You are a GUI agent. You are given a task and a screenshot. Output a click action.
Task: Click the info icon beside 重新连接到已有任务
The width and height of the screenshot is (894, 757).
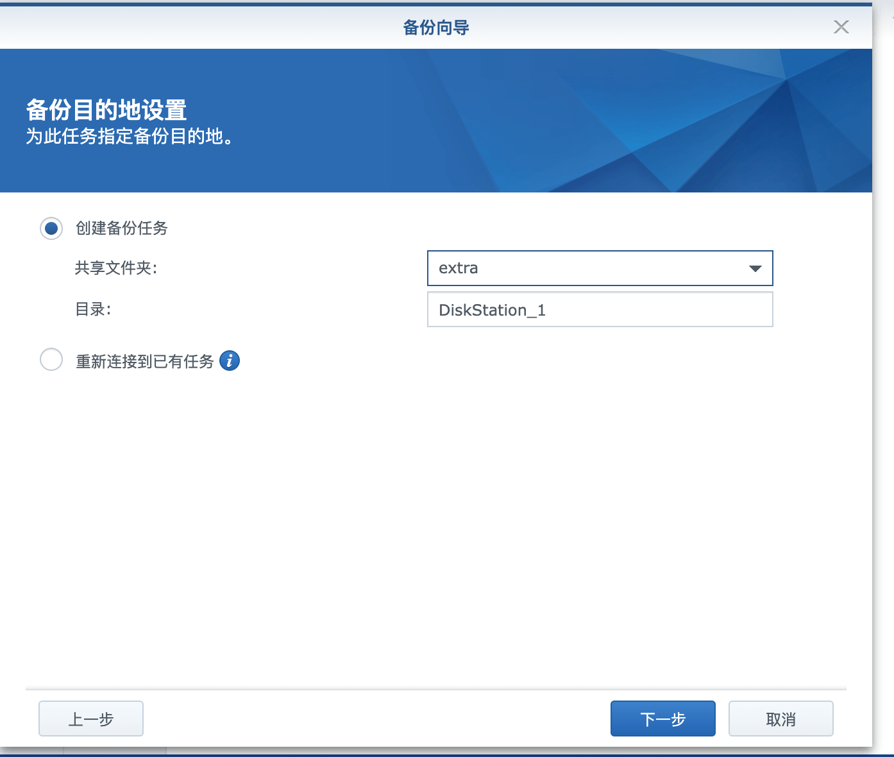[x=230, y=361]
